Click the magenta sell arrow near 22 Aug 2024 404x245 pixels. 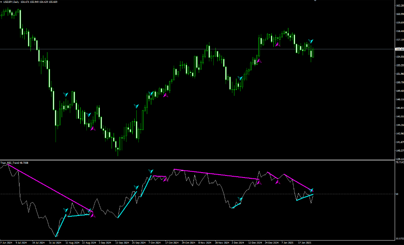click(x=92, y=129)
